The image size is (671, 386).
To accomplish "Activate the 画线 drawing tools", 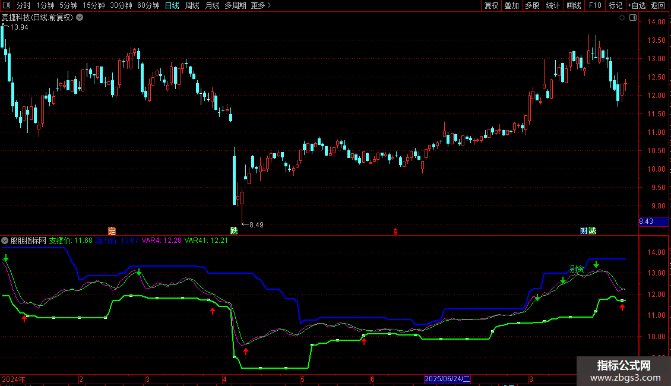I will click(x=574, y=5).
